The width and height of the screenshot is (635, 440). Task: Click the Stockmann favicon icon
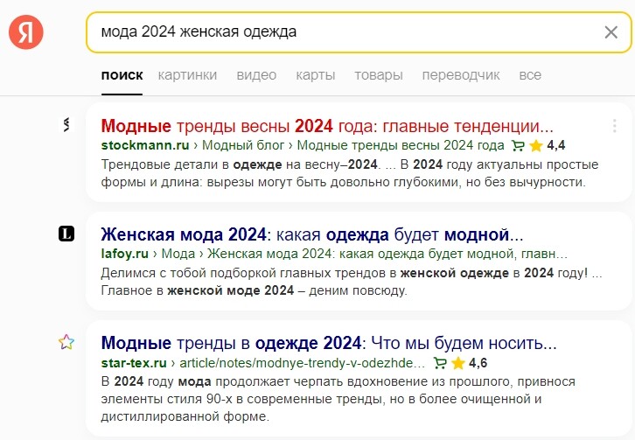pos(66,125)
